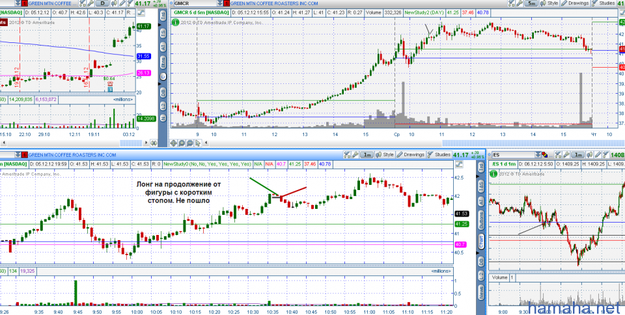Click candlestick style icon on the /ES chart
Image resolution: width=625 pixels, height=315 pixels.
589,155
